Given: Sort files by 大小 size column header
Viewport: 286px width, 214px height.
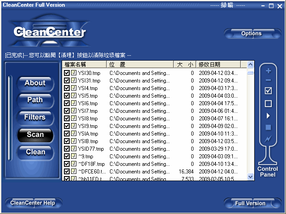Looking at the screenshot, I should pos(185,65).
